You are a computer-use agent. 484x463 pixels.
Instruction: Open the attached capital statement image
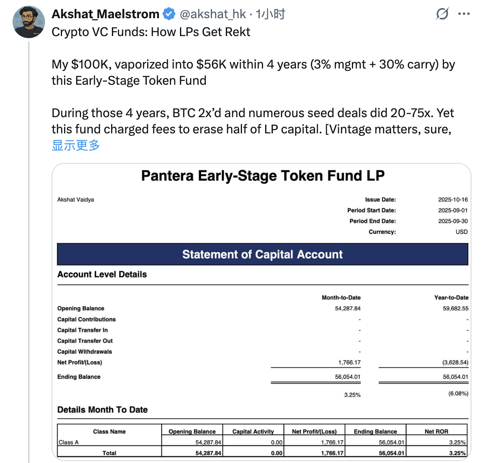(x=262, y=312)
